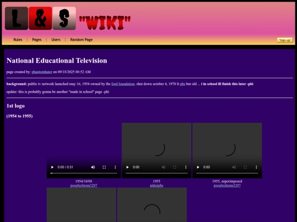Seek on the 1954/10/08 video progress bar
Screen dimensions: 297x222
[x=84, y=173]
